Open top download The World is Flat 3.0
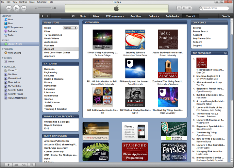The width and height of the screenshot is (234, 168). coord(207,114)
